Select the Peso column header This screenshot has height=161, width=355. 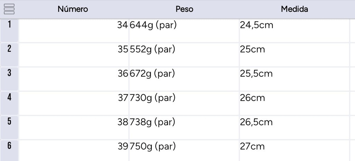coord(184,9)
